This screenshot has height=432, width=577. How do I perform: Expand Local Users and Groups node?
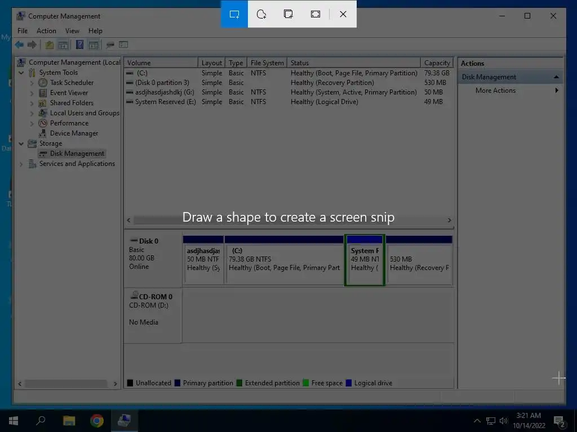pos(32,113)
